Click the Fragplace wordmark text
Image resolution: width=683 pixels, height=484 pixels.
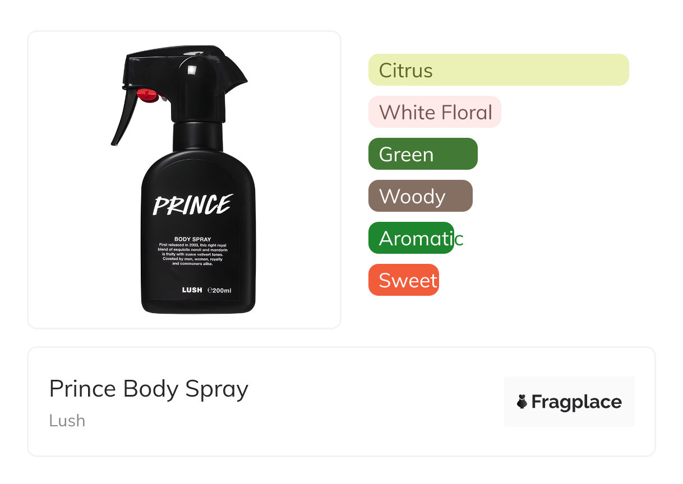[576, 402]
